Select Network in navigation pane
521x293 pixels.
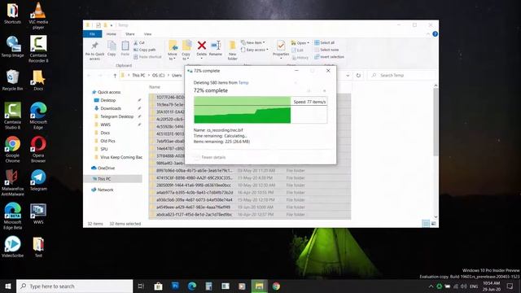[x=105, y=190]
